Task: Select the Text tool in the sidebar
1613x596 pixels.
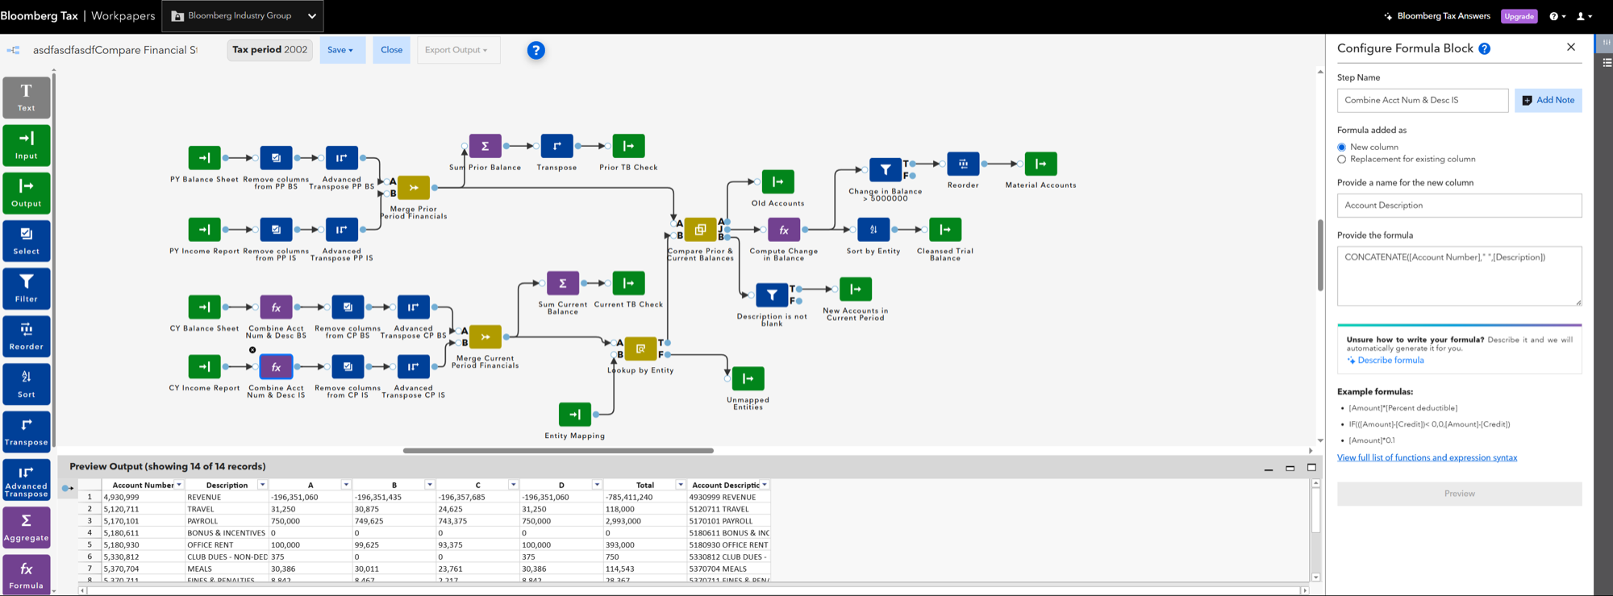Action: pyautogui.click(x=26, y=97)
